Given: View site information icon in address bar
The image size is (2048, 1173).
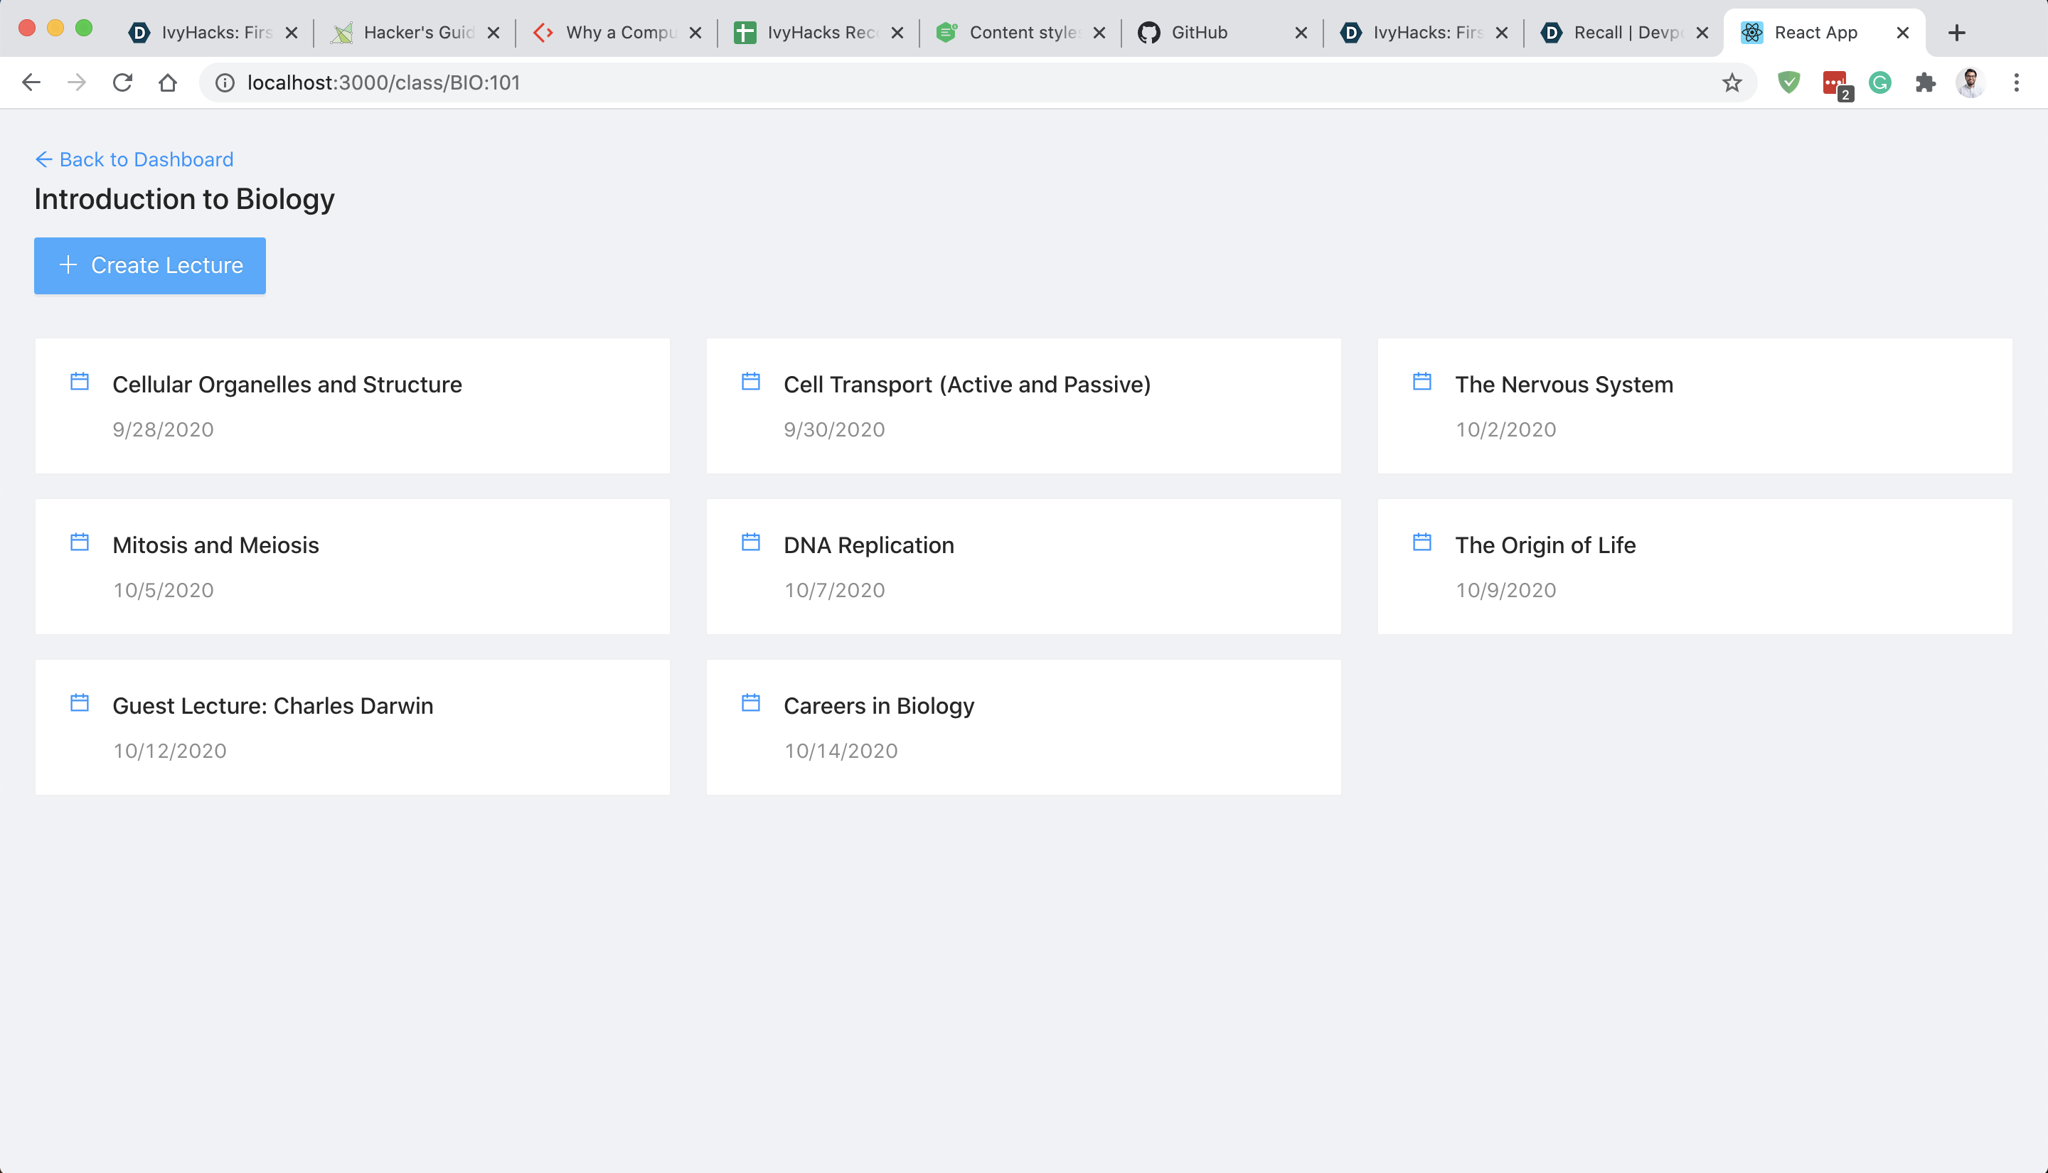Looking at the screenshot, I should (x=225, y=82).
